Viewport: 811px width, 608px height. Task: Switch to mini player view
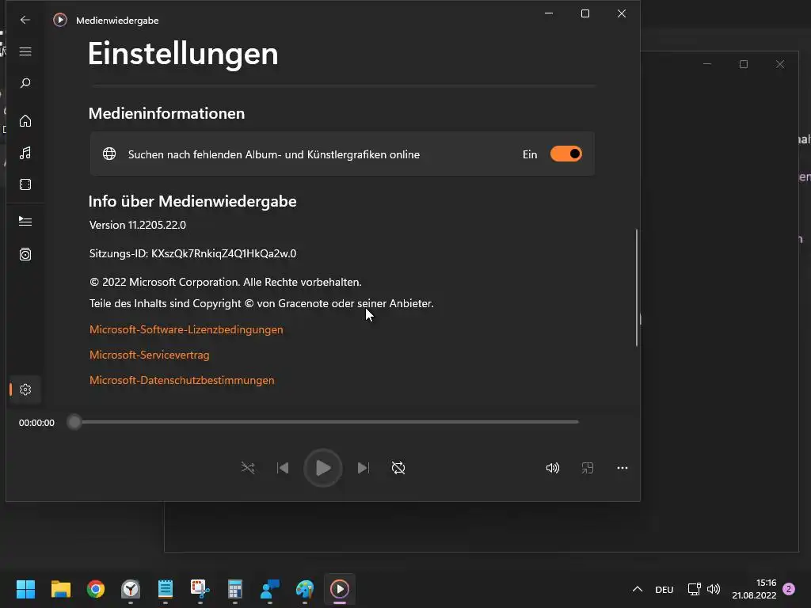pyautogui.click(x=587, y=468)
